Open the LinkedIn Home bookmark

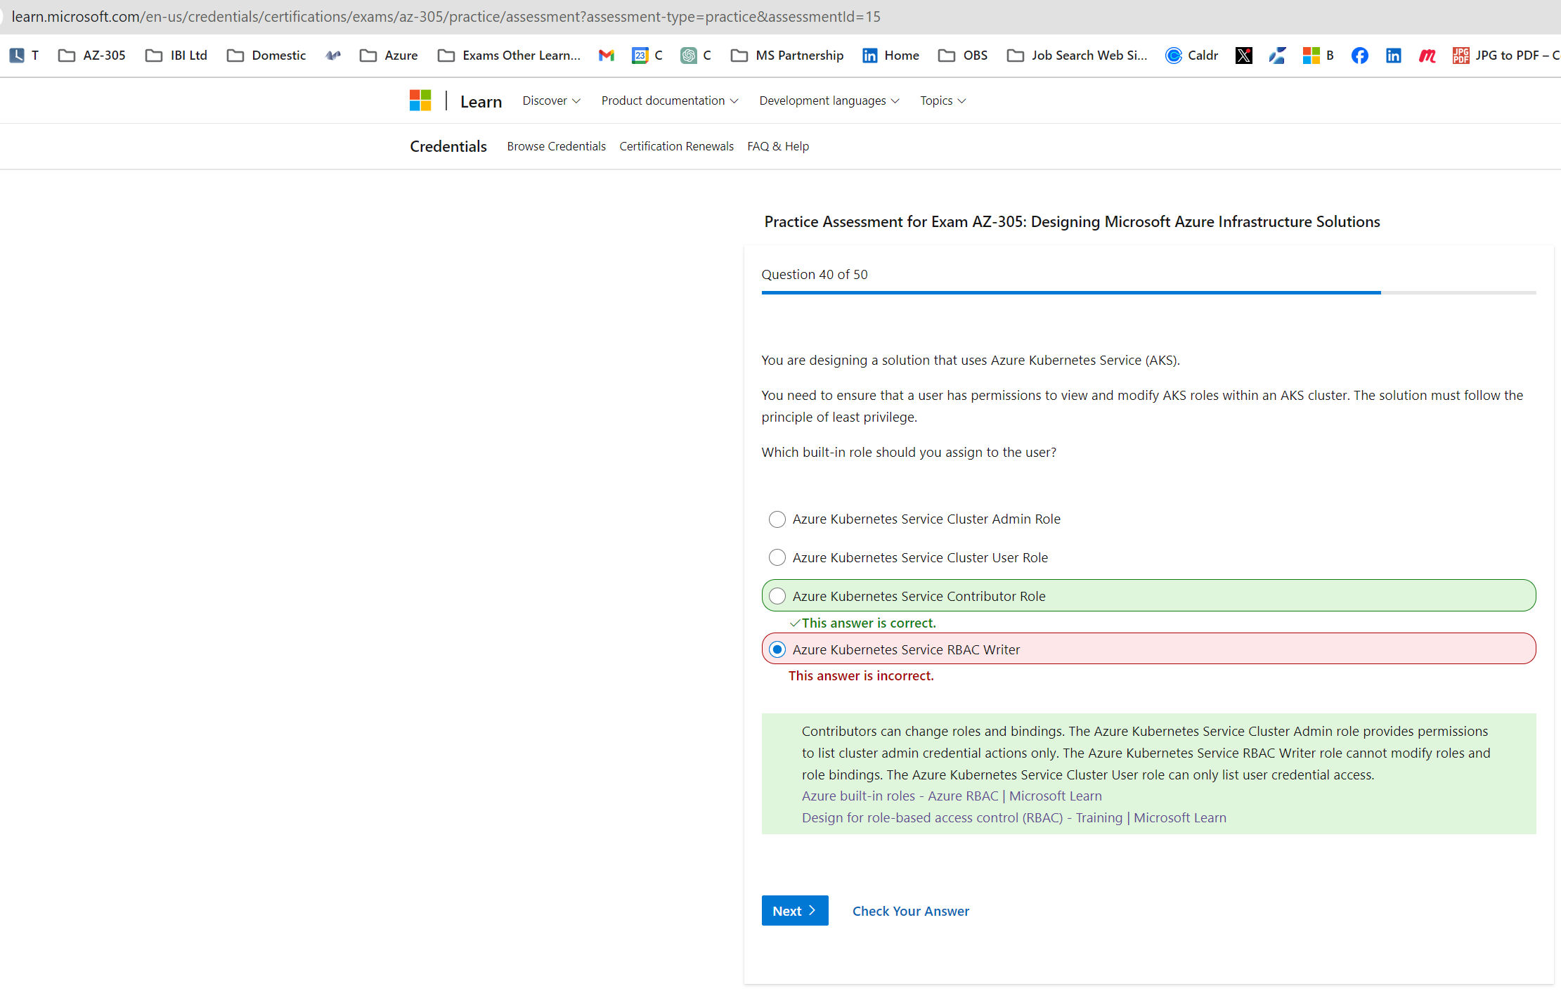pos(890,56)
